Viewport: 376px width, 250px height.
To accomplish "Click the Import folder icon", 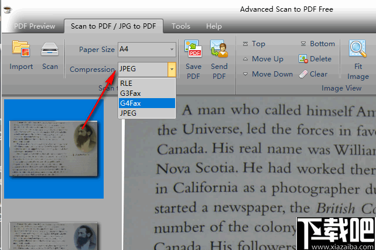I will [21, 48].
